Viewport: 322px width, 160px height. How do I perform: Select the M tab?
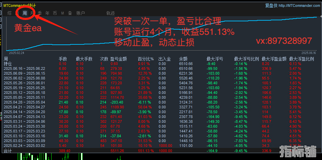(x=62, y=13)
